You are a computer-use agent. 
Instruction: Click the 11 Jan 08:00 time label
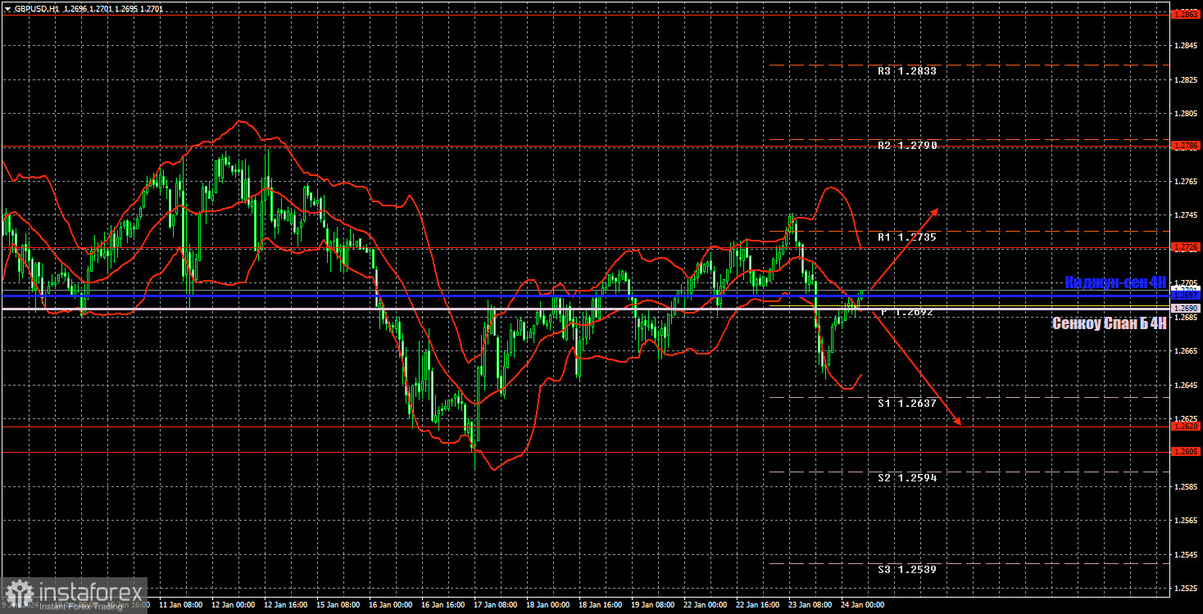point(182,604)
